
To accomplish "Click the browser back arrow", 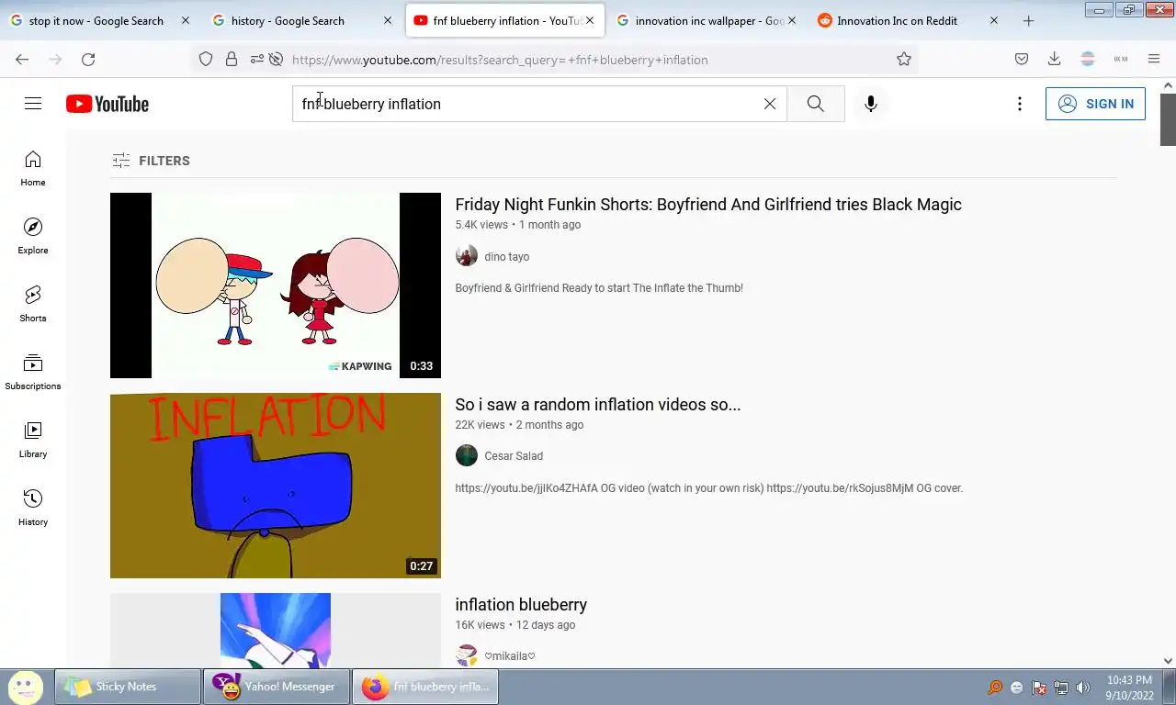I will pos(22,59).
